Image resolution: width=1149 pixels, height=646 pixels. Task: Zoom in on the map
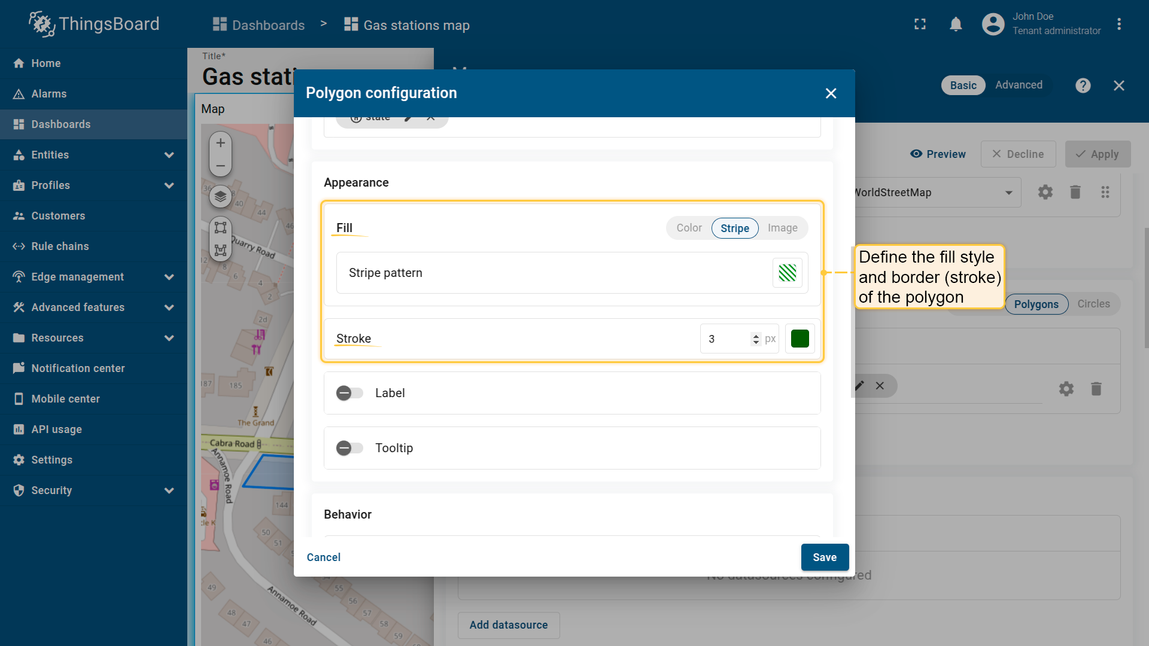point(220,143)
